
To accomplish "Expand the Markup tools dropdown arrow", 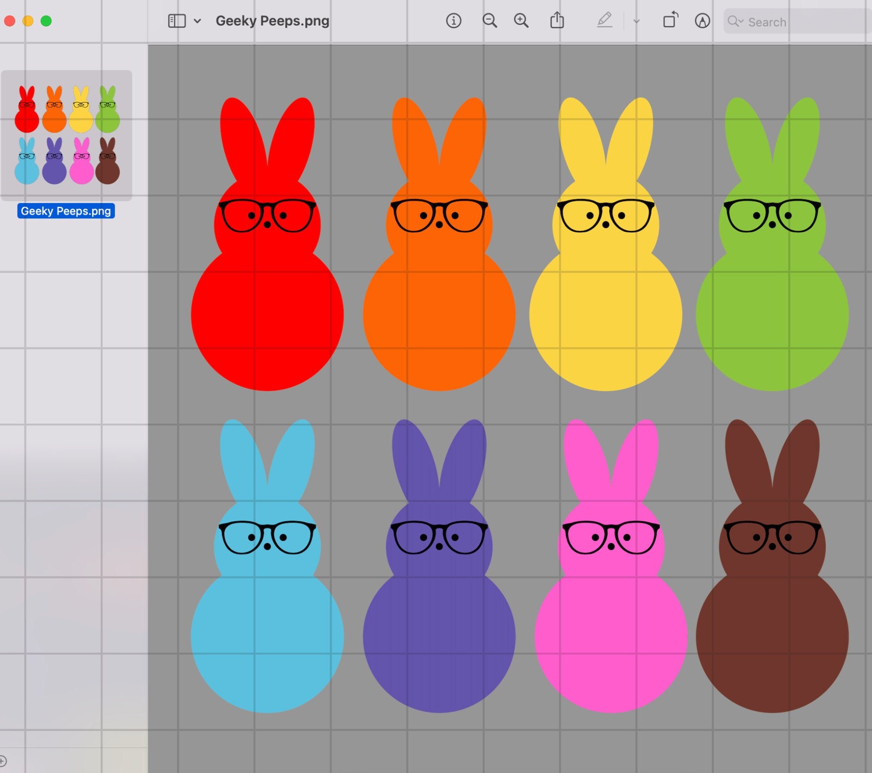I will coord(636,21).
